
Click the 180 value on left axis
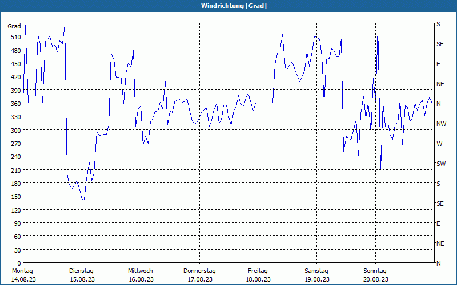click(17, 183)
